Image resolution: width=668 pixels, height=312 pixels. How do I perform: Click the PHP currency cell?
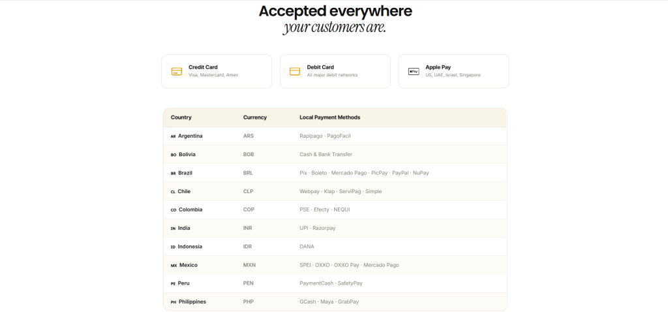(249, 302)
